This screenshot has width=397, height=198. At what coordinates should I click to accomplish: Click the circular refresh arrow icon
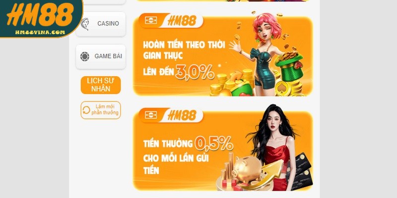click(x=86, y=110)
